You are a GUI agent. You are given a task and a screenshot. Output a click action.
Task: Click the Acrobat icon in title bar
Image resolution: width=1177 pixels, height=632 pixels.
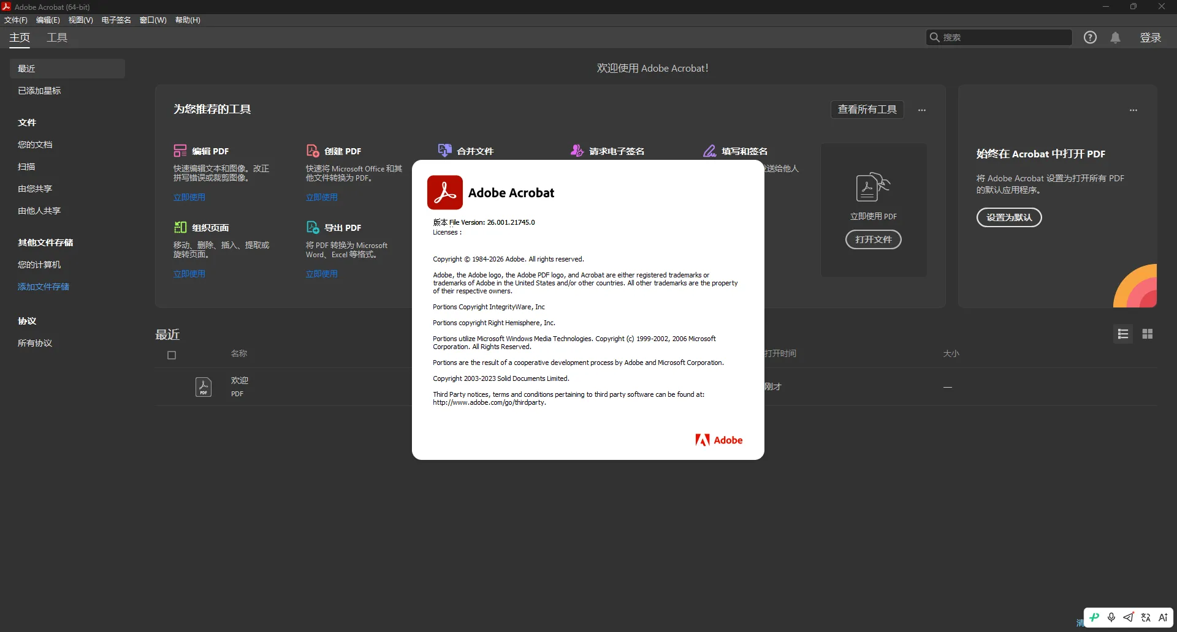click(6, 7)
